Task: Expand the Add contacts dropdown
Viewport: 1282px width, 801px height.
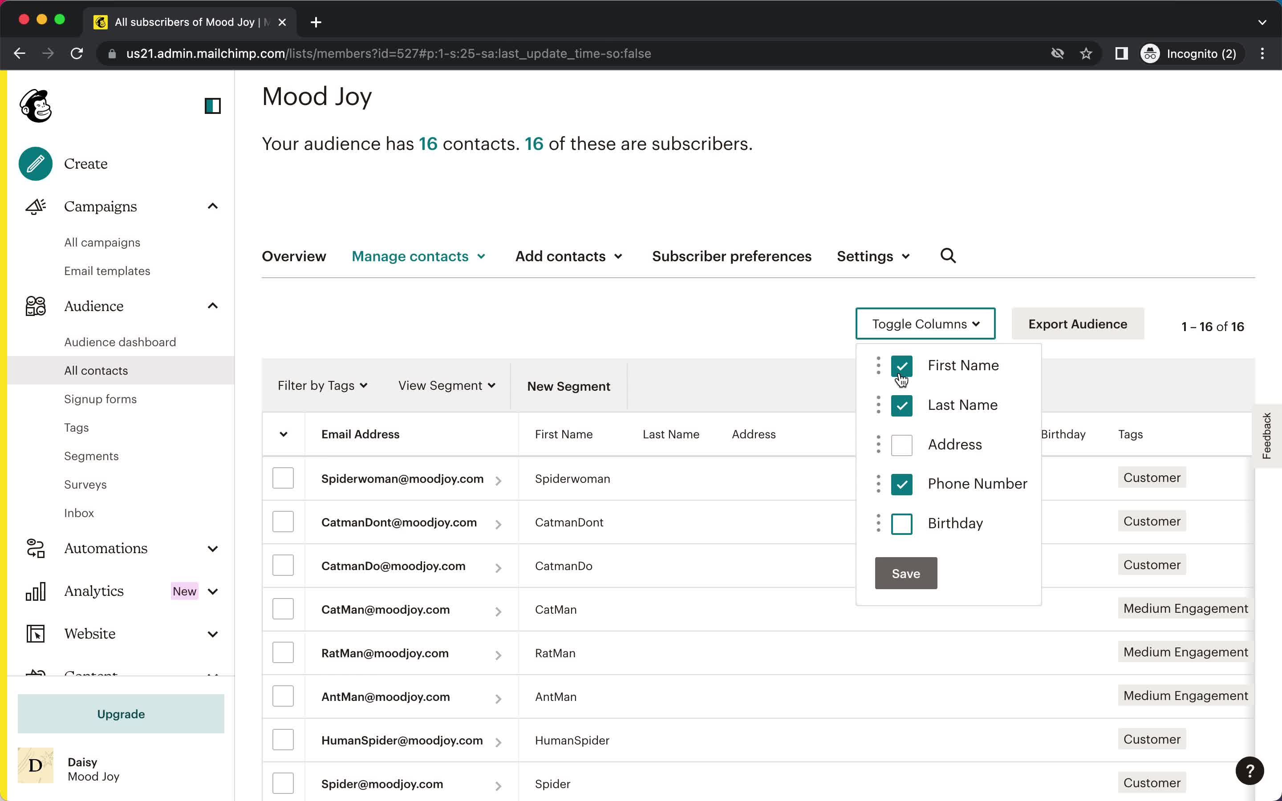Action: (568, 255)
